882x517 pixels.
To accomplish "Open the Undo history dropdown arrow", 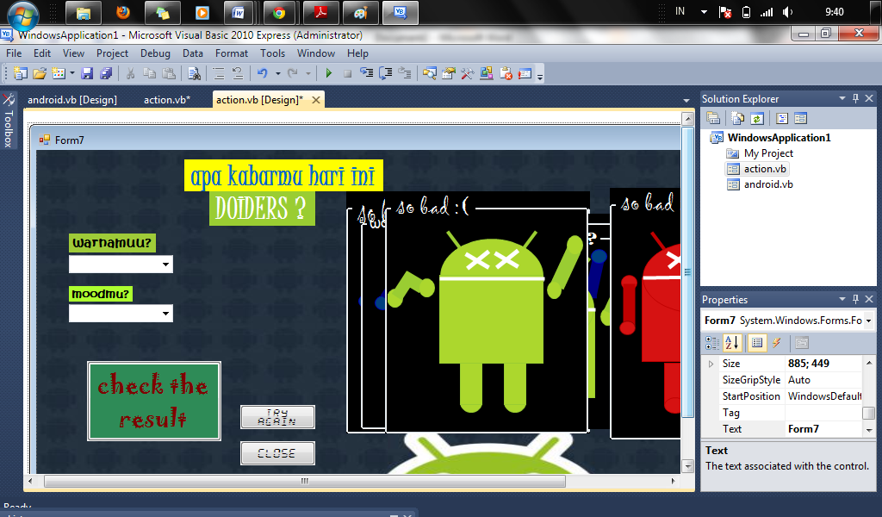I will coord(277,73).
